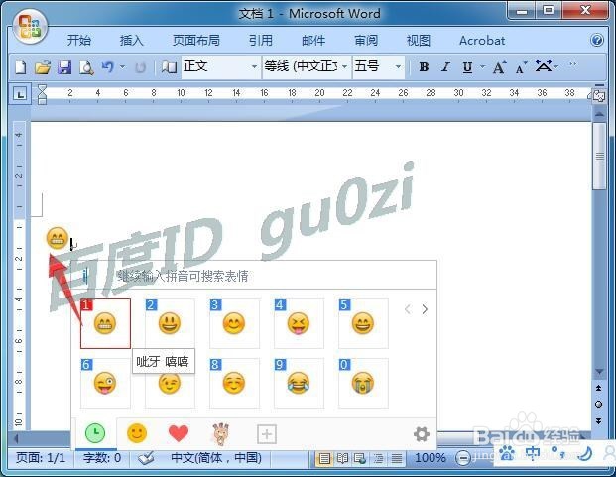616x477 pixels.
Task: Save the document with floppy icon
Action: tap(64, 67)
